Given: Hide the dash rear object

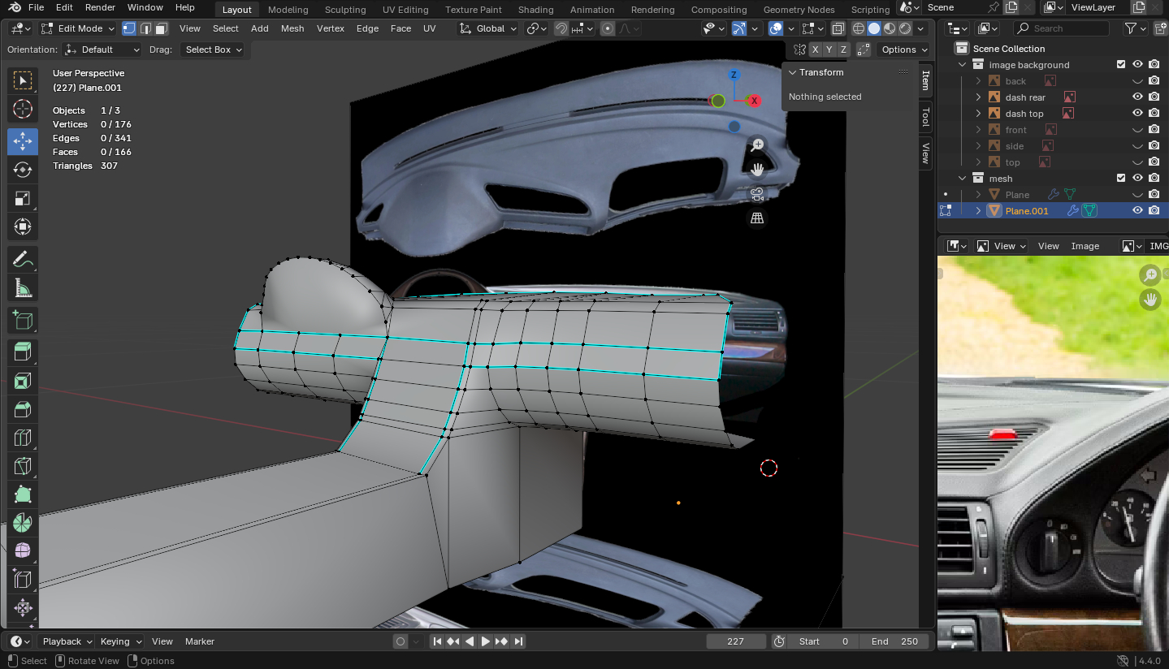Looking at the screenshot, I should [x=1137, y=97].
